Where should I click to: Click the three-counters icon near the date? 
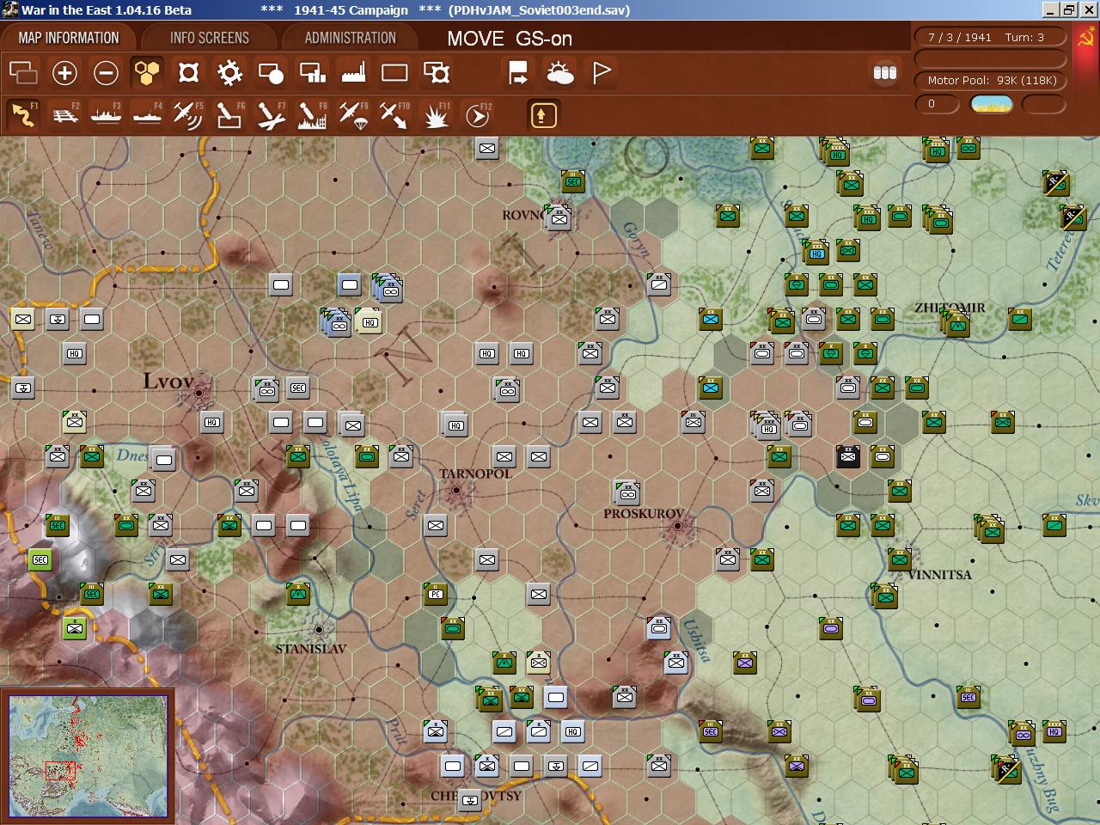coord(885,73)
